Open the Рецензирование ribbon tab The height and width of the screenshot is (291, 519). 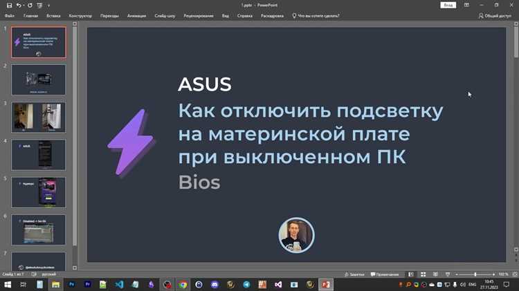coord(199,15)
